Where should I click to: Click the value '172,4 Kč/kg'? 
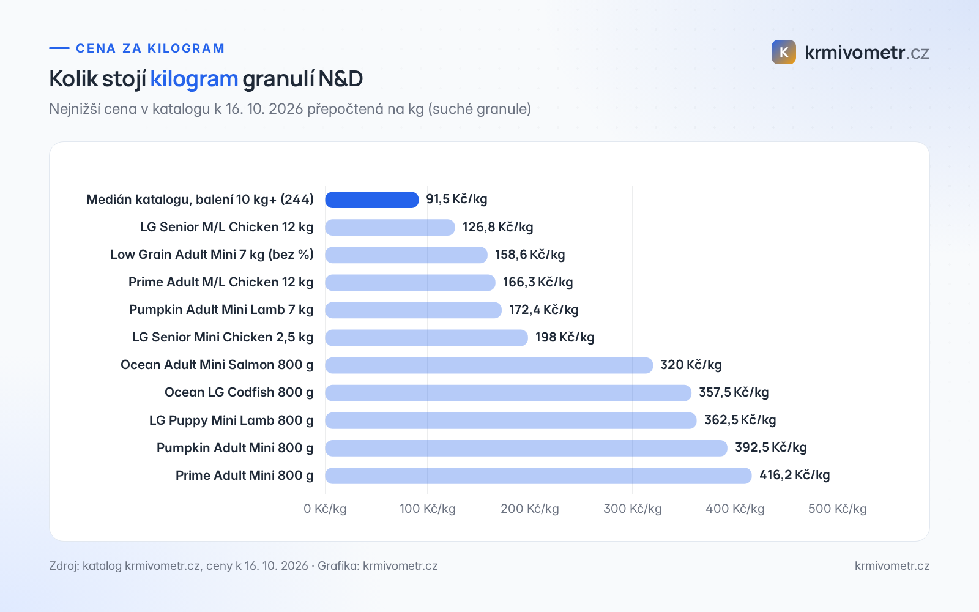coord(544,310)
